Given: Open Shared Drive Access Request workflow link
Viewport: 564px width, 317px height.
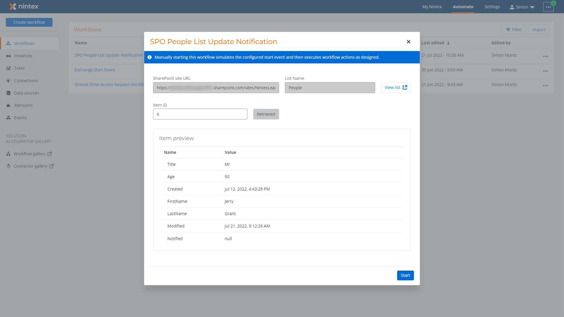Looking at the screenshot, I should pos(109,85).
